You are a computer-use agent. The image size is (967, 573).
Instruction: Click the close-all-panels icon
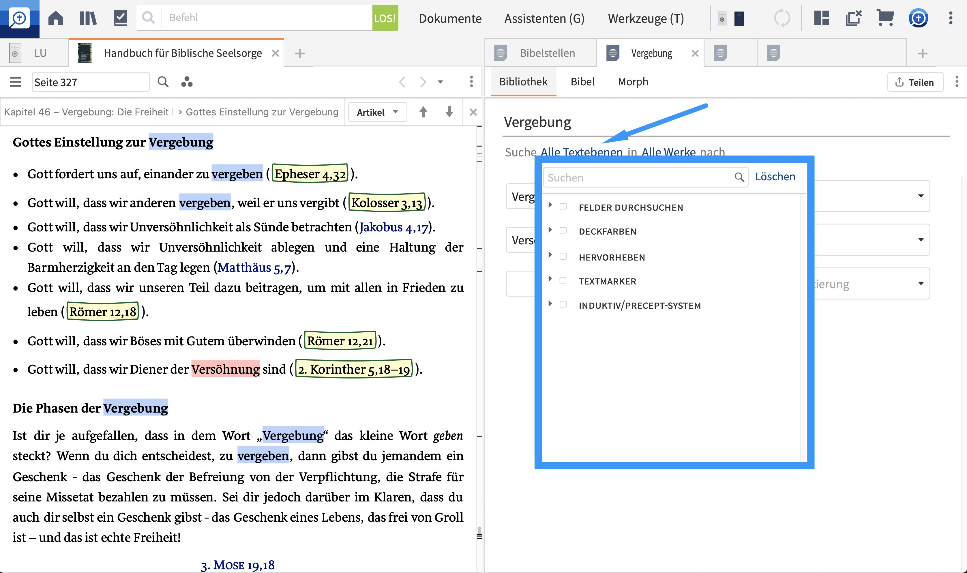pyautogui.click(x=853, y=18)
